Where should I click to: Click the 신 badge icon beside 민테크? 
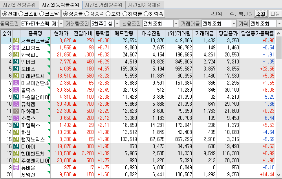click(16, 62)
